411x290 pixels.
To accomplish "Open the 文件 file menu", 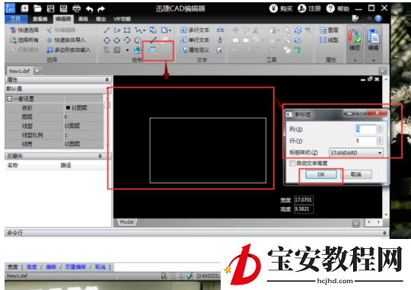I will (x=16, y=19).
